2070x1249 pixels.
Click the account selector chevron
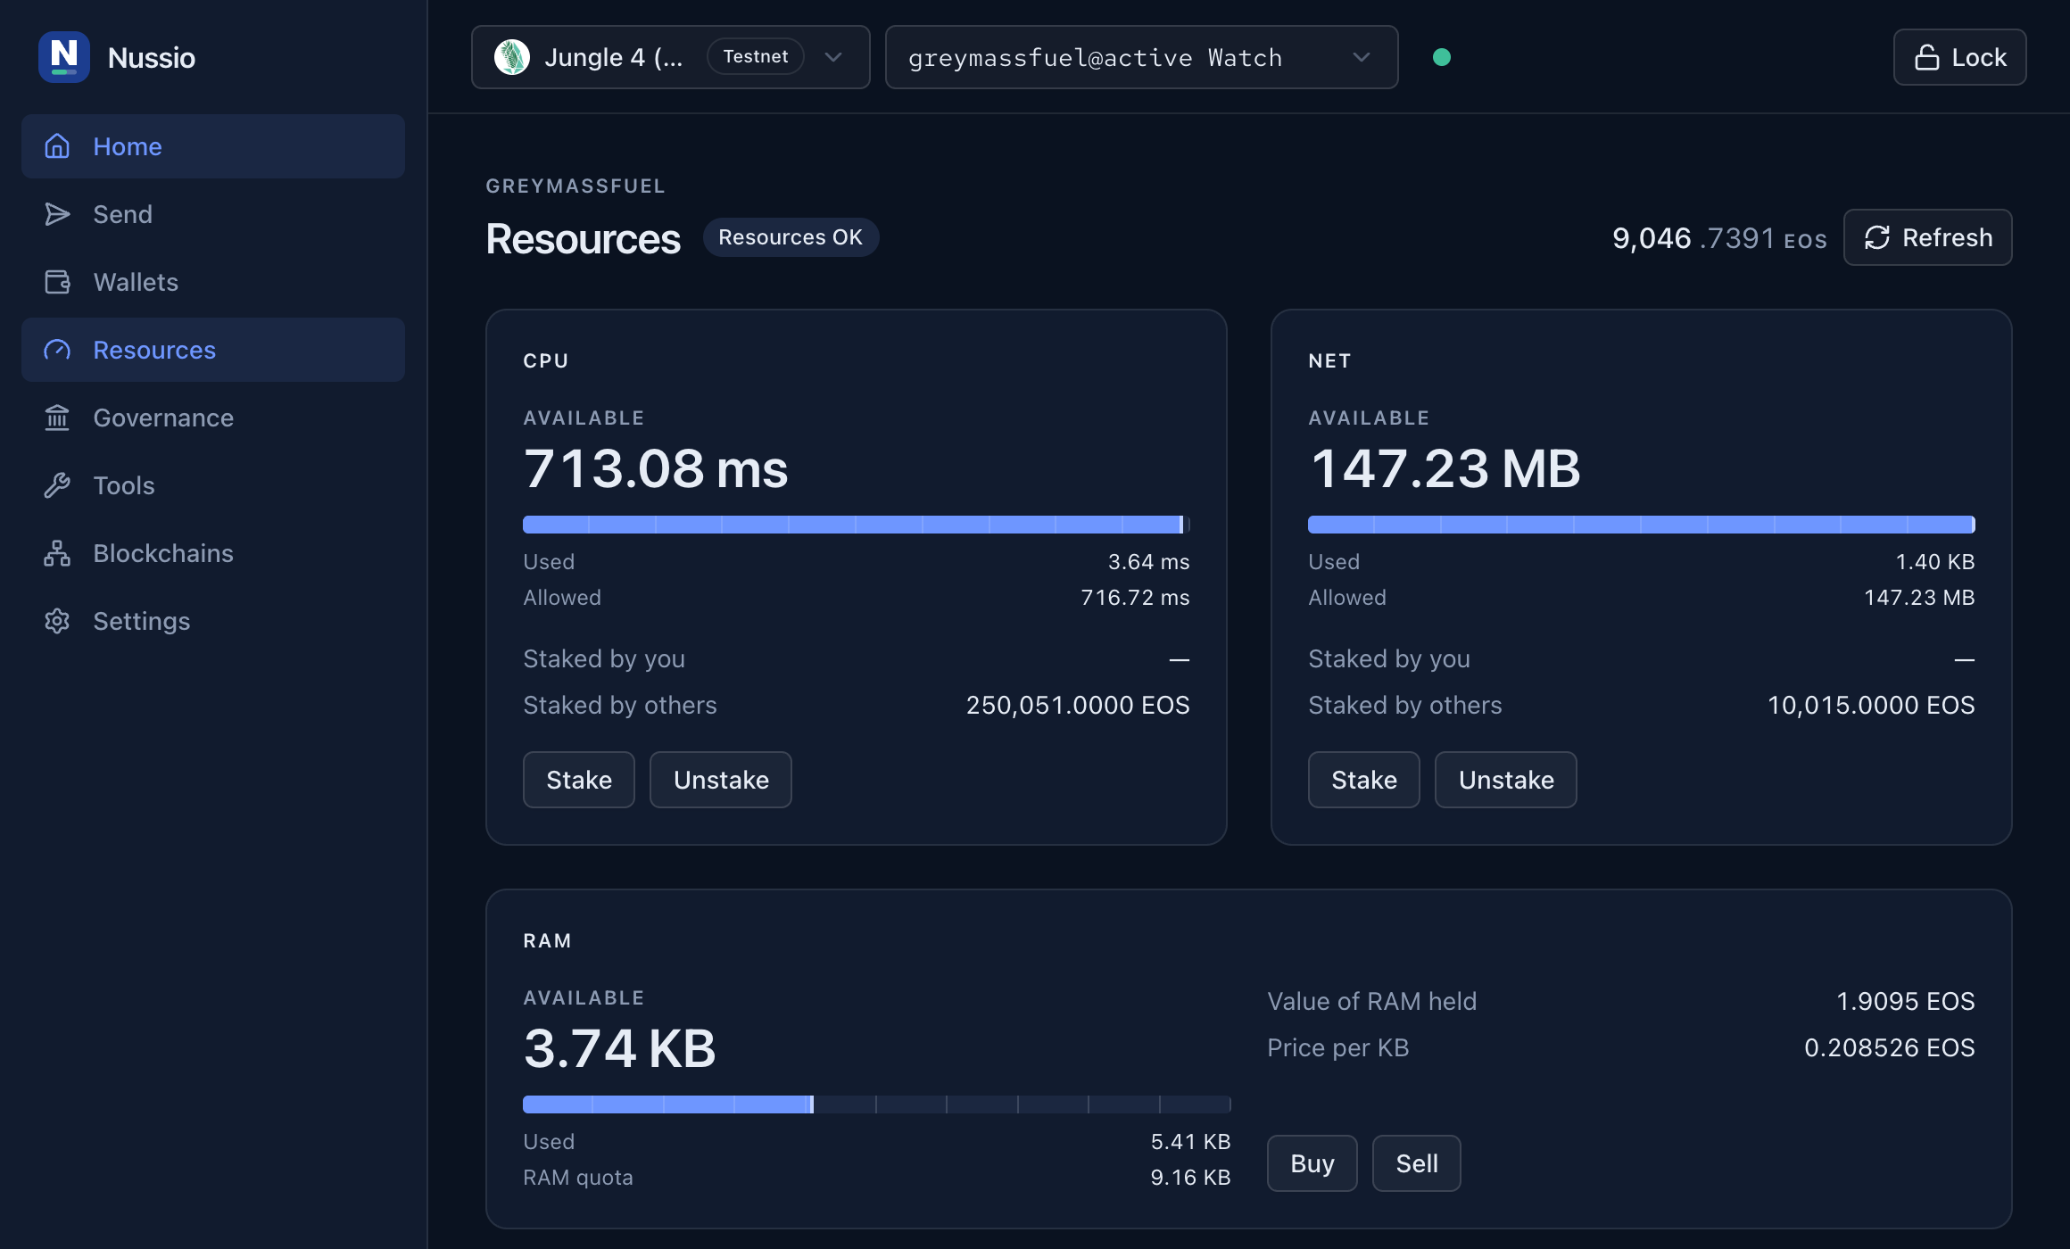(x=1362, y=57)
